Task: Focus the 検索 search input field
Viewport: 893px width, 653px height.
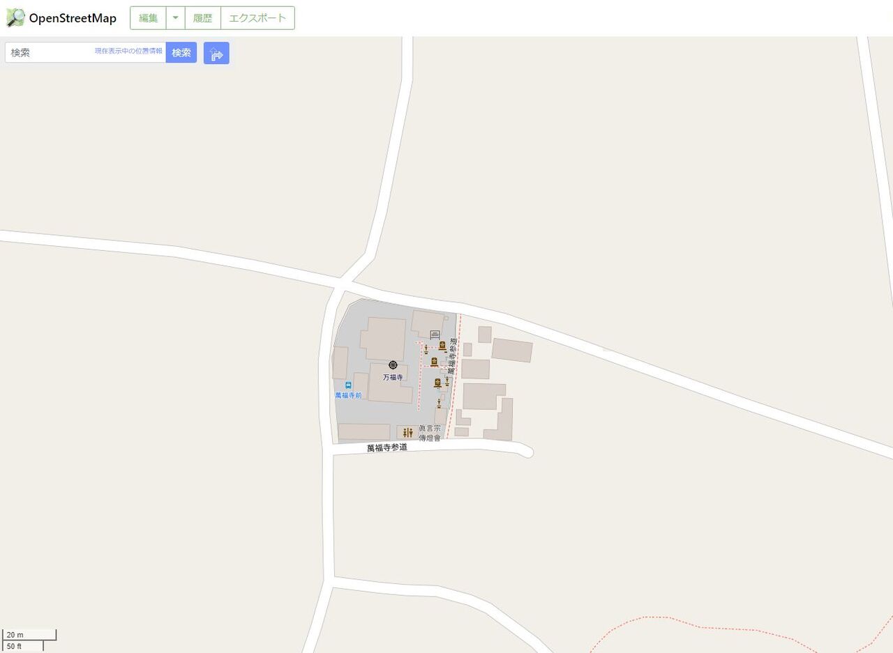Action: coord(85,52)
